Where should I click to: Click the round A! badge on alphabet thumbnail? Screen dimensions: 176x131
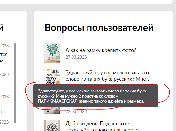(x=56, y=72)
